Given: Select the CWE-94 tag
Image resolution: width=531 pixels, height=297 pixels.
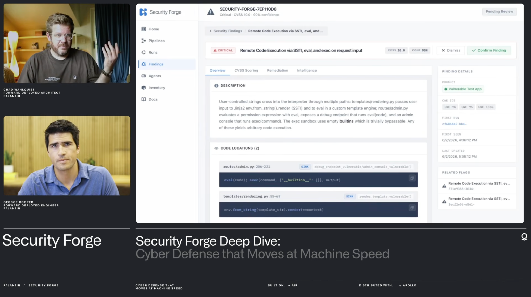Looking at the screenshot, I should [450, 107].
